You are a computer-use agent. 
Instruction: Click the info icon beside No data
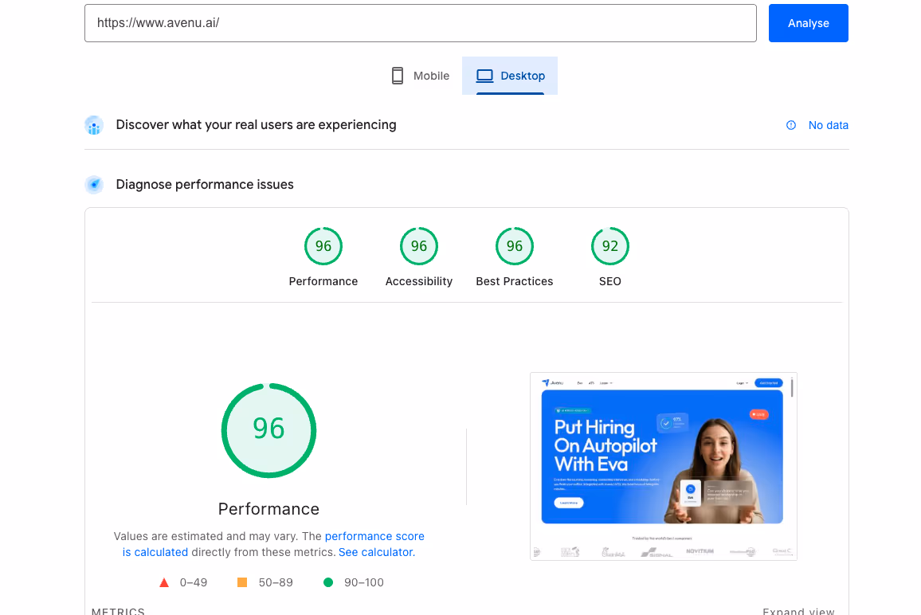pyautogui.click(x=790, y=125)
